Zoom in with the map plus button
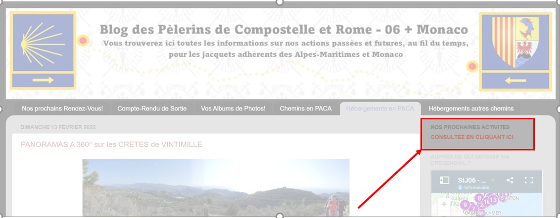The height and width of the screenshot is (218, 560). click(x=444, y=205)
